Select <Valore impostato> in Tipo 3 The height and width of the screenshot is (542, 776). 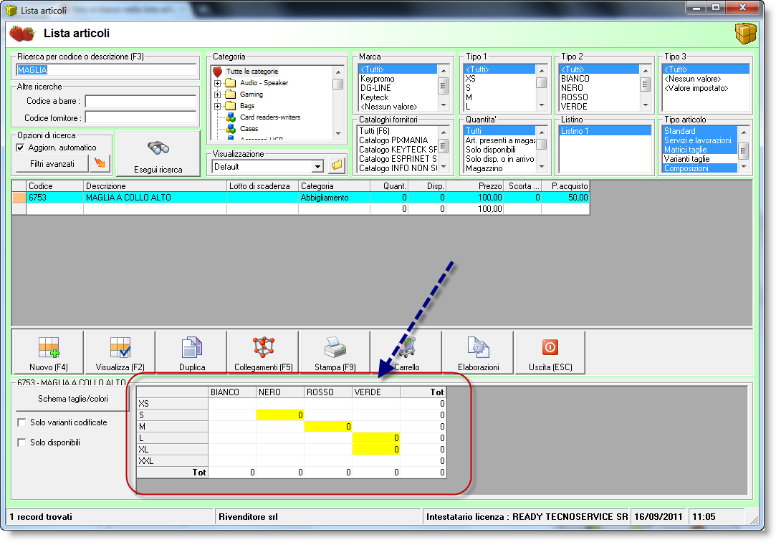[x=696, y=88]
